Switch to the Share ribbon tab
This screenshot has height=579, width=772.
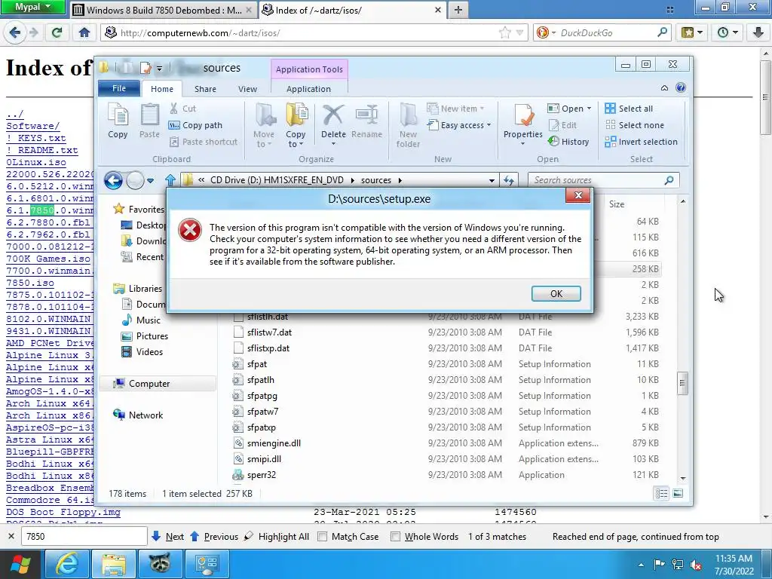tap(205, 89)
